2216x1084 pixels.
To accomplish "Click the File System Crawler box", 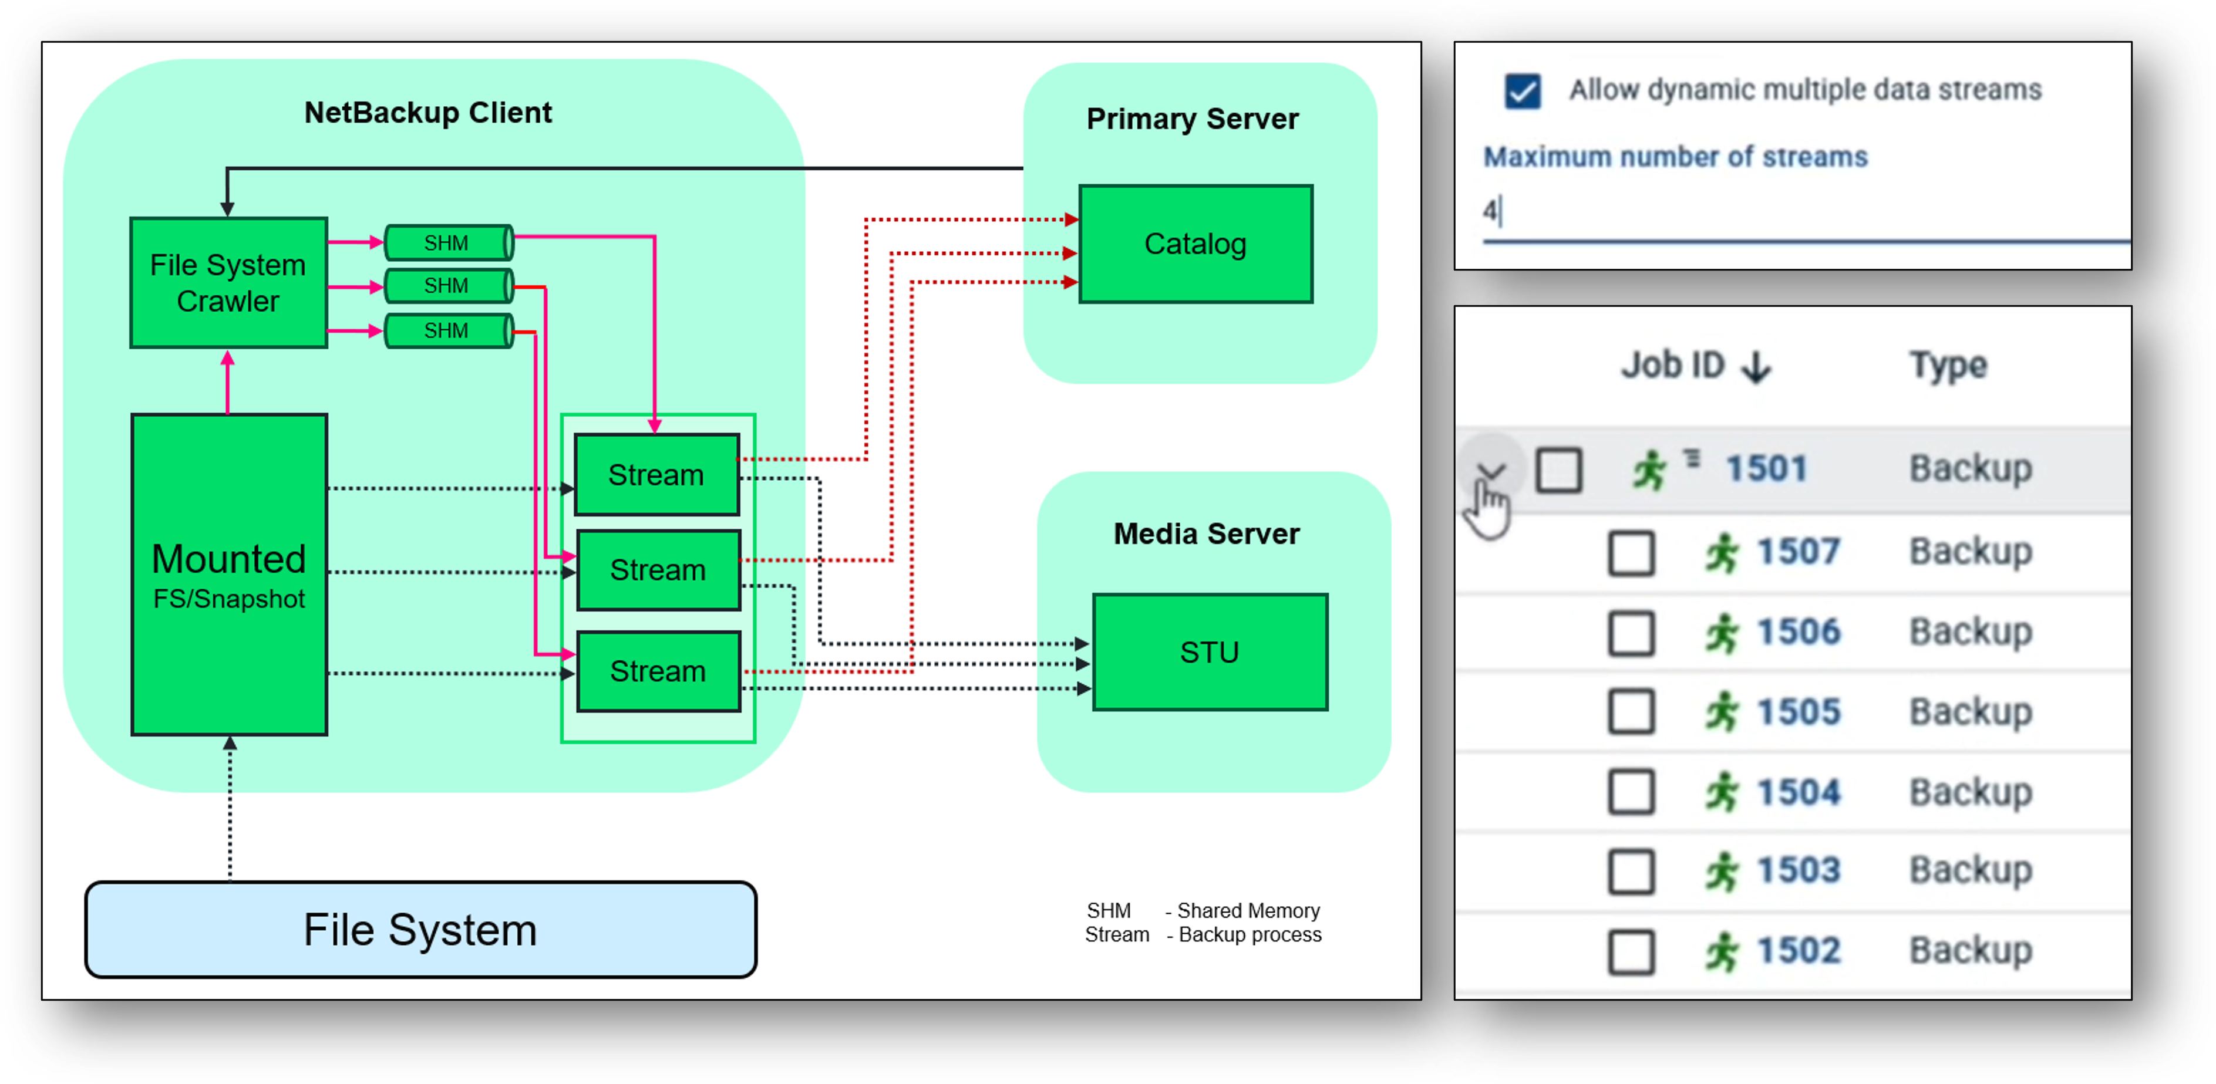I will [x=228, y=283].
